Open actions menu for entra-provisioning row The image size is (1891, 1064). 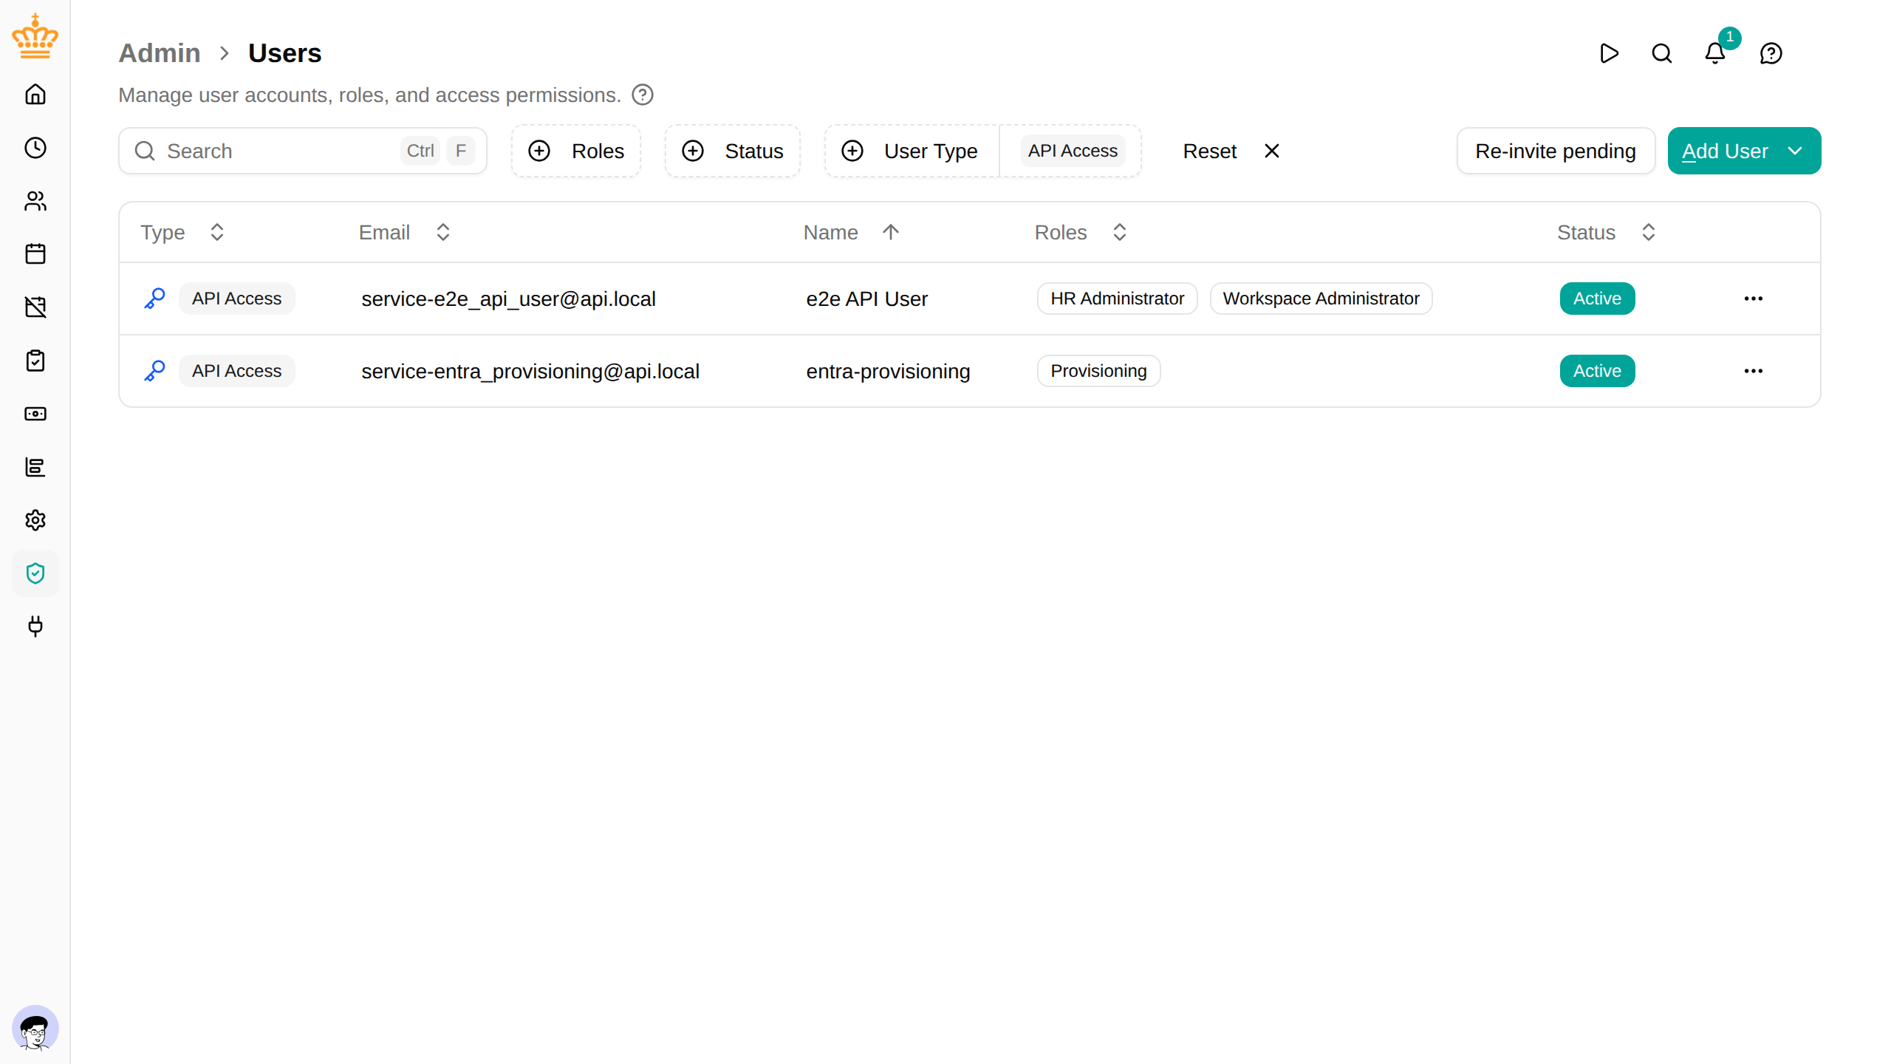(1754, 371)
